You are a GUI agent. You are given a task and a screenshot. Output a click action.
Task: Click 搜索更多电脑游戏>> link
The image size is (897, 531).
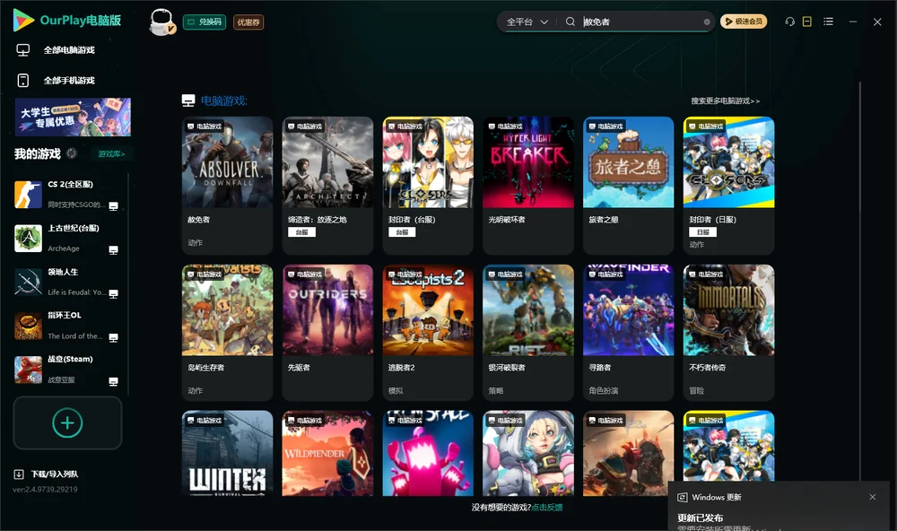click(x=725, y=100)
